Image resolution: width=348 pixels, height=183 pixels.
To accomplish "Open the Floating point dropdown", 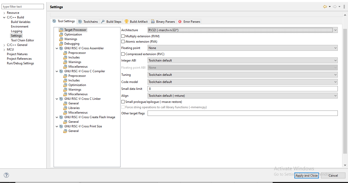I will click(x=243, y=48).
